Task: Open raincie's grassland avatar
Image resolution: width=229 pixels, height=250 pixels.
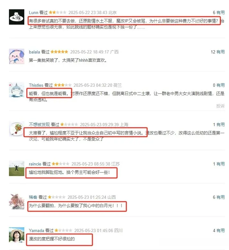Action: (x=17, y=168)
